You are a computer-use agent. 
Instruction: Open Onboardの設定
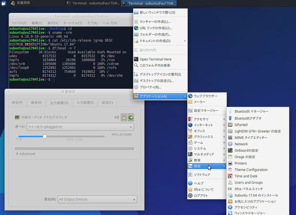(258, 151)
